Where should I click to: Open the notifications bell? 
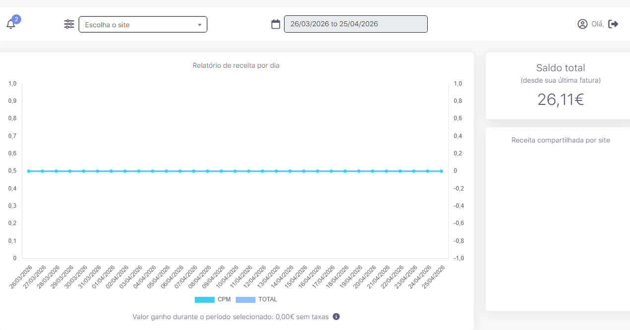(10, 24)
